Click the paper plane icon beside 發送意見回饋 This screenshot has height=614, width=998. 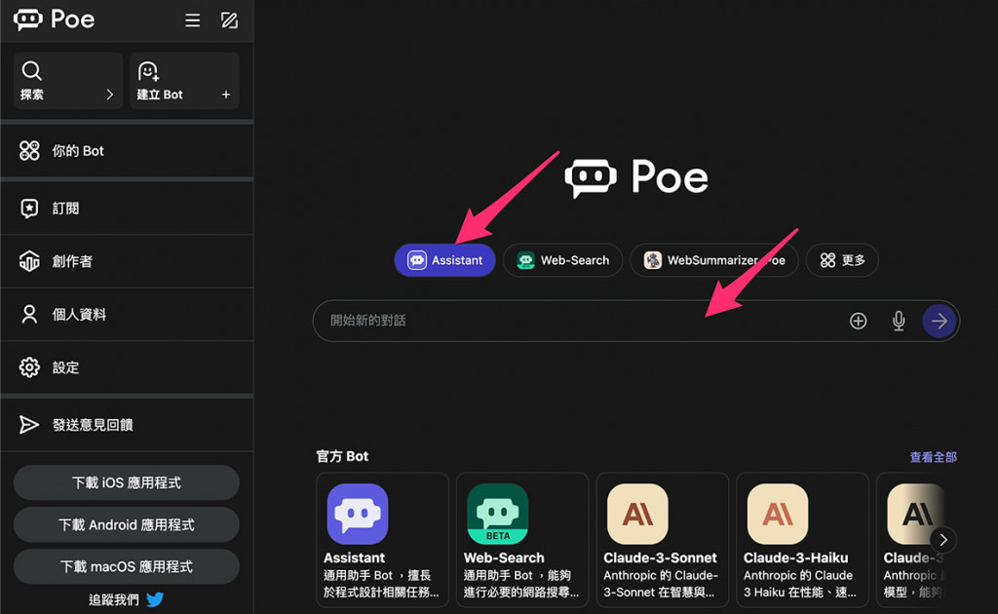click(x=29, y=424)
